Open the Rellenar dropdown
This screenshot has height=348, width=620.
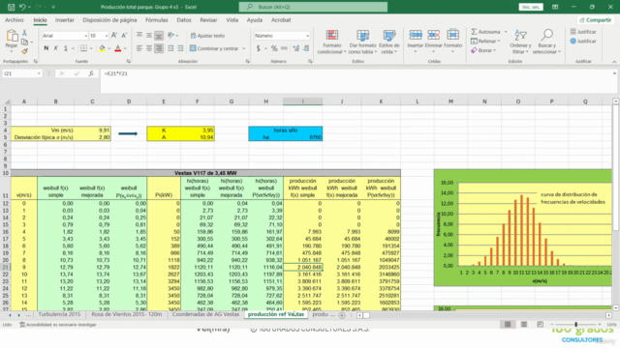[486, 41]
